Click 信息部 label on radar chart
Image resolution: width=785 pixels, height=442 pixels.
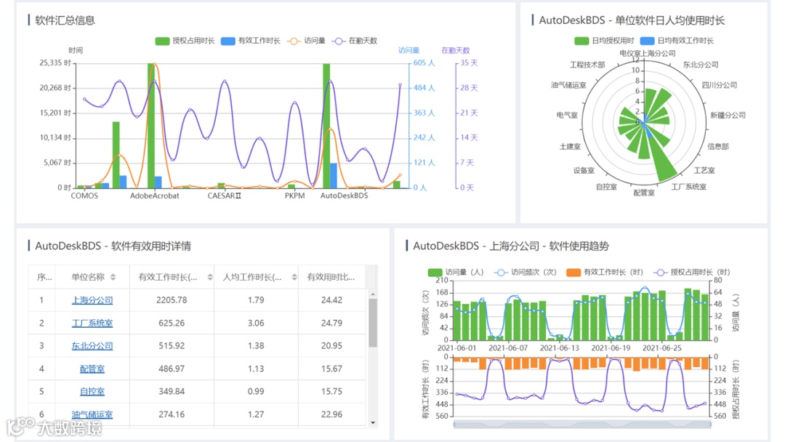[x=718, y=147]
